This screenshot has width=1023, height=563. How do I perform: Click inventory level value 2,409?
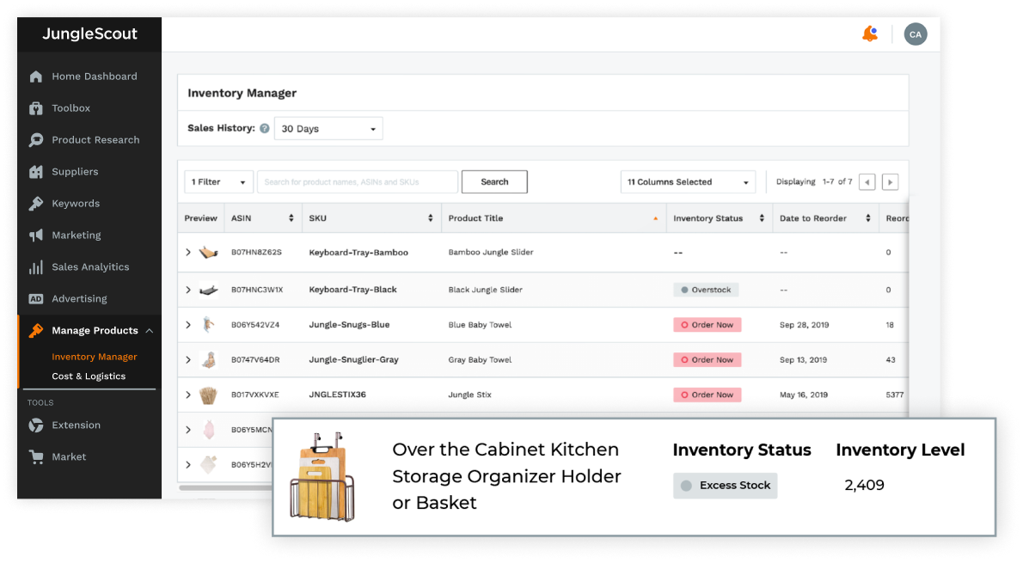865,486
